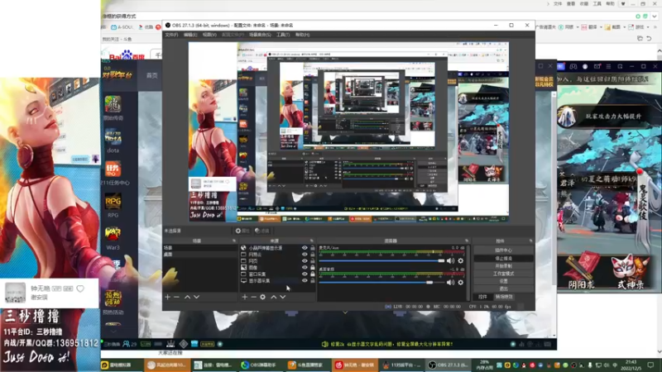662x372 pixels.
Task: Toggle visibility eye of the second source row
Action: click(x=305, y=255)
